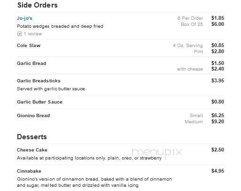Click the 8 Per Order size label
The height and width of the screenshot is (191, 241).
tap(190, 18)
